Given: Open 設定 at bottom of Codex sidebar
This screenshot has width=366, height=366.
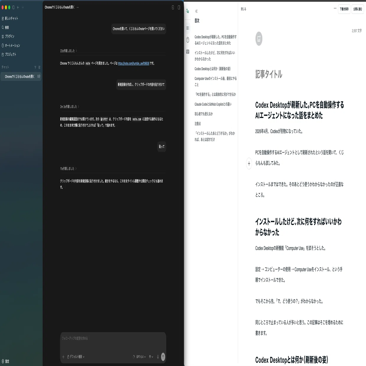Looking at the screenshot, I should tap(6, 361).
